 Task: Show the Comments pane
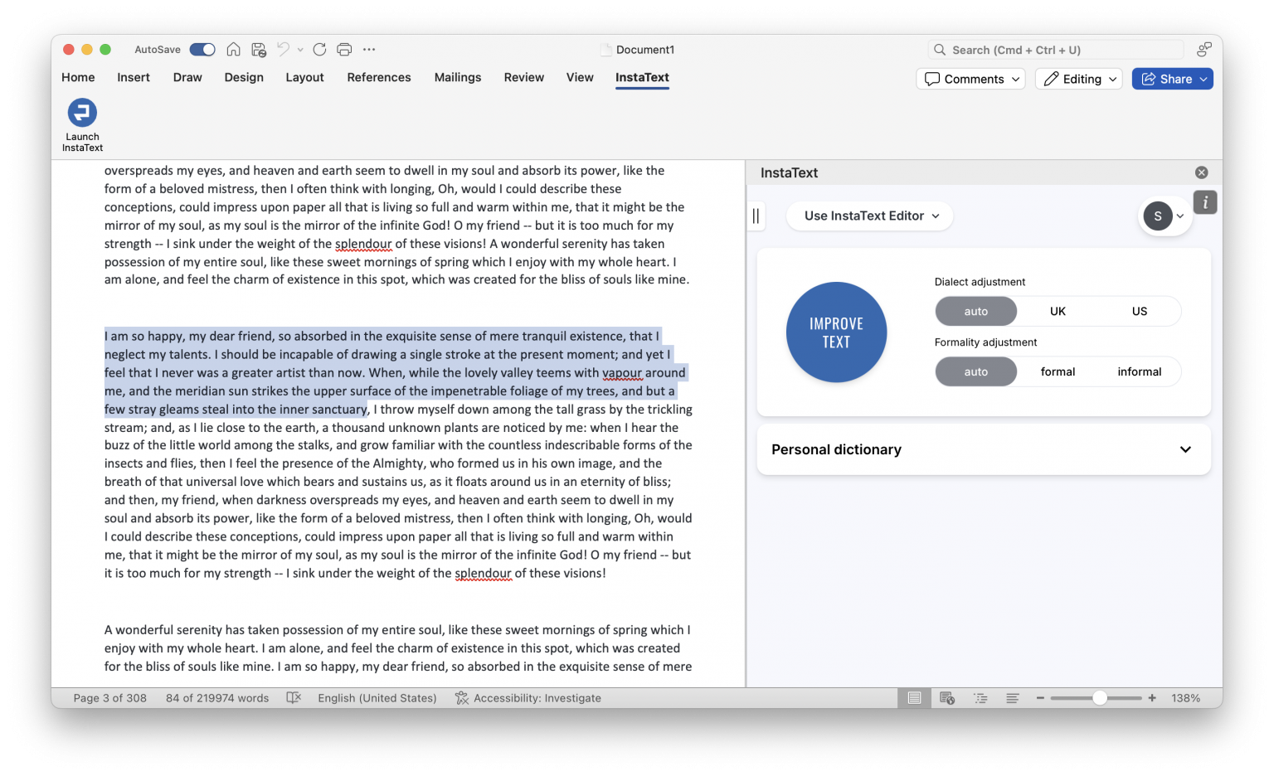(970, 79)
